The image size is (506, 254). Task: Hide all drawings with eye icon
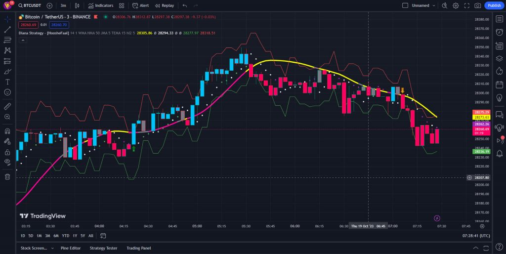[x=7, y=162]
